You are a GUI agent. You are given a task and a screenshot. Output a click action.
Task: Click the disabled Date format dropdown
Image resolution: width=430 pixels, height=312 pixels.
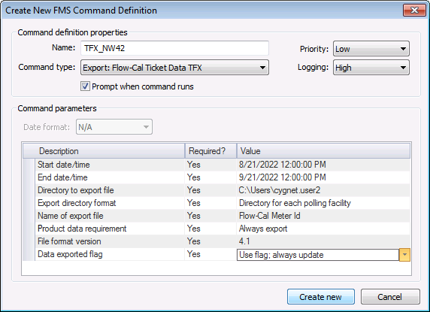point(114,127)
